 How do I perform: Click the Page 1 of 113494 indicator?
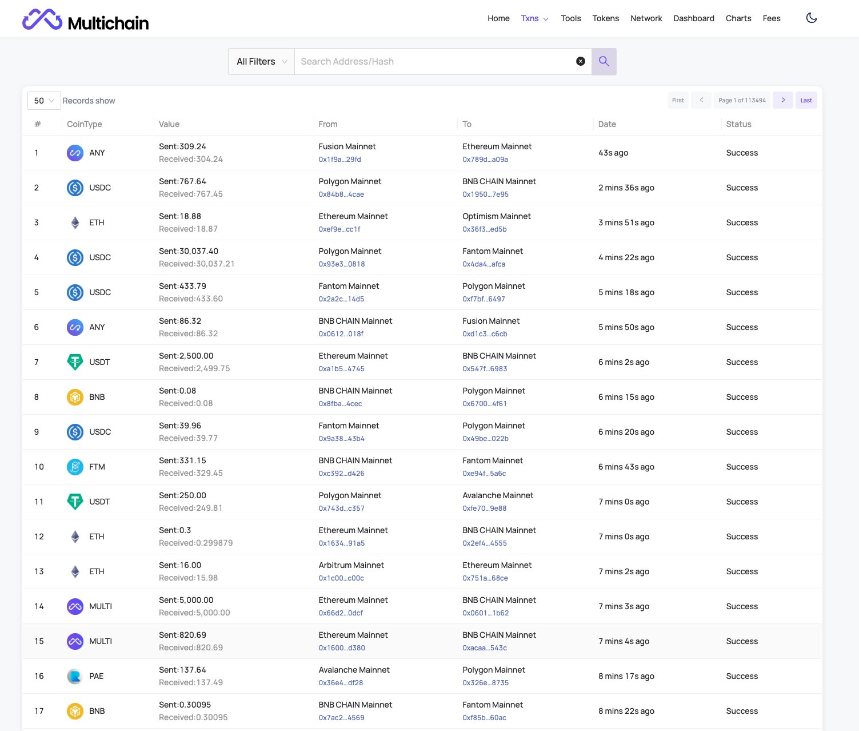tap(742, 100)
